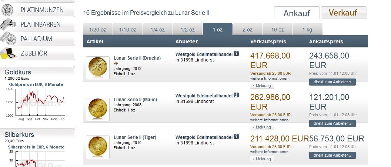Open the Lunar Serie II (Tiger) link
This screenshot has width=391, height=167.
pos(135,137)
